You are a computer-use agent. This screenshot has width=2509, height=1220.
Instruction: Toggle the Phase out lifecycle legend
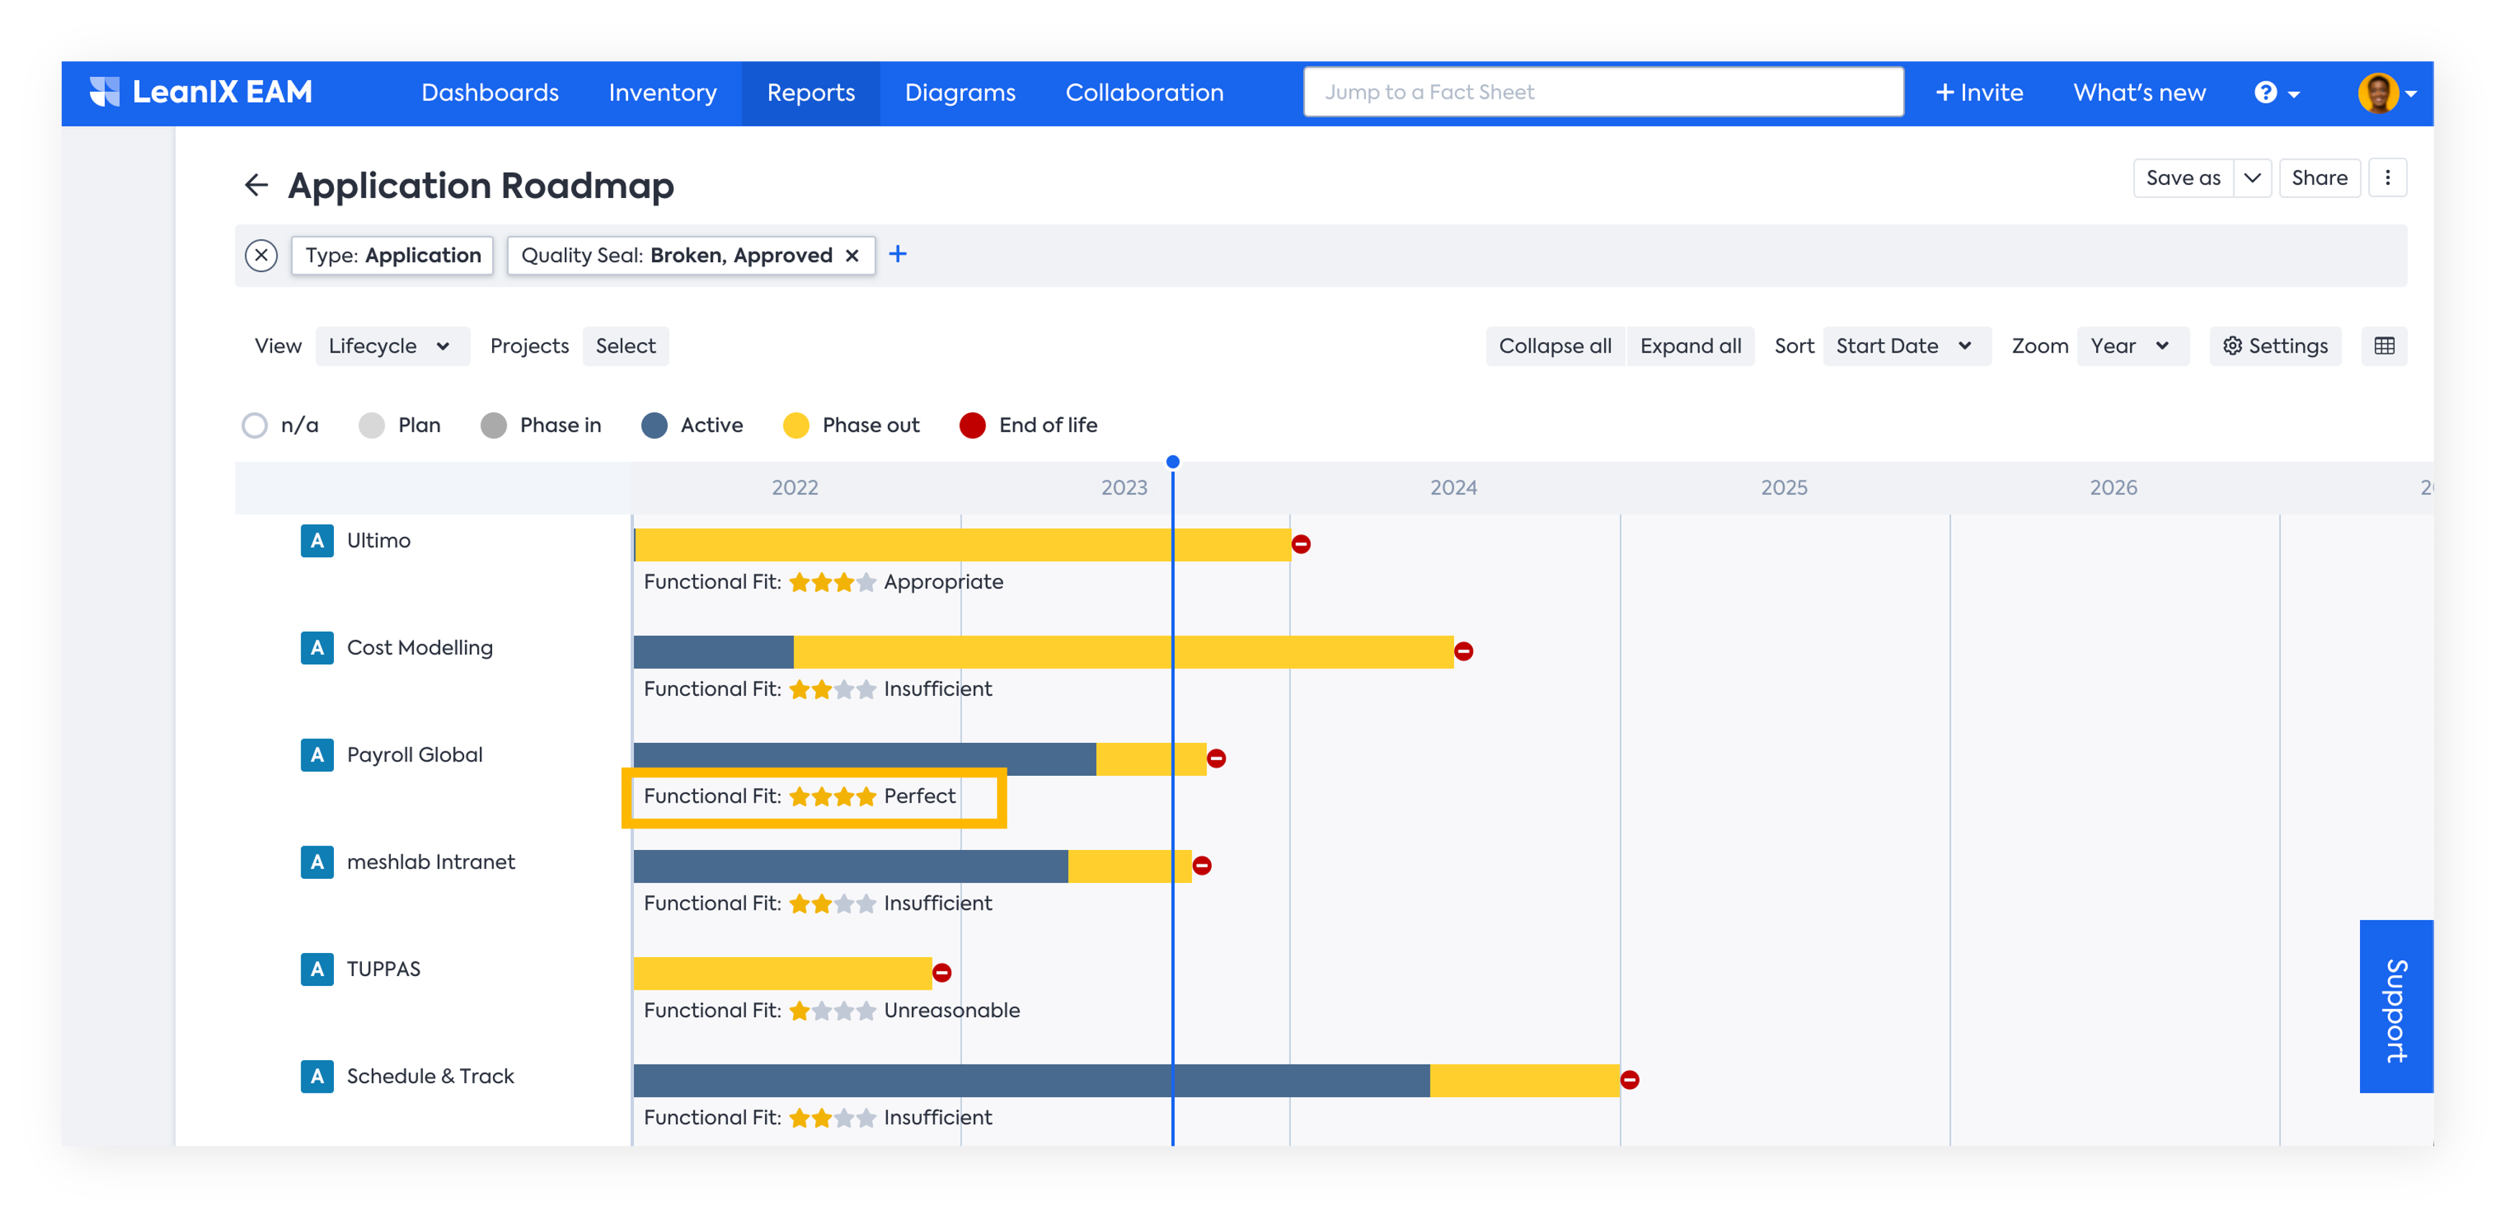coord(851,426)
